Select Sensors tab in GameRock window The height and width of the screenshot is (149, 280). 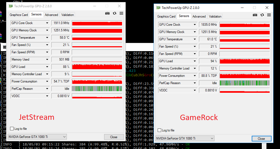click(184, 16)
